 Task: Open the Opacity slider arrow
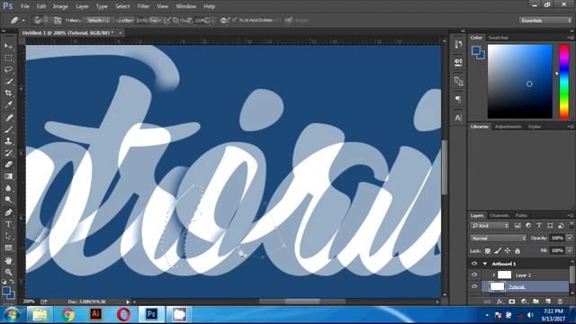pos(570,238)
